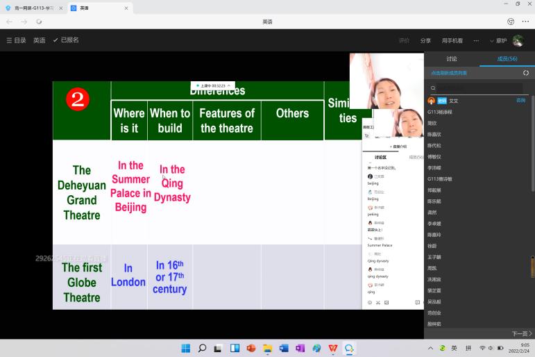Show hidden system tray icons

coord(430,348)
